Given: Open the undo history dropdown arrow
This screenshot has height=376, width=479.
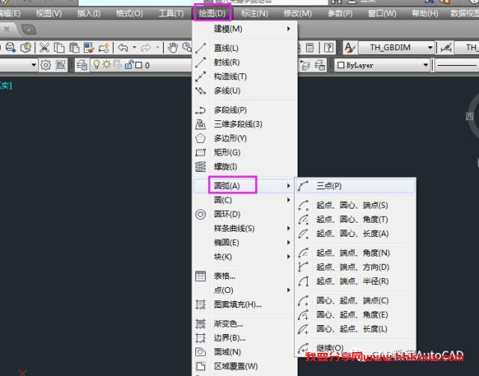Looking at the screenshot, I should (134, 48).
